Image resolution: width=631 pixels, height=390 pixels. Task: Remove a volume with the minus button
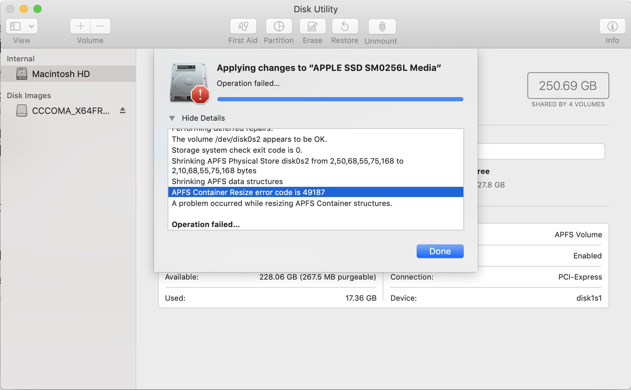(x=100, y=26)
